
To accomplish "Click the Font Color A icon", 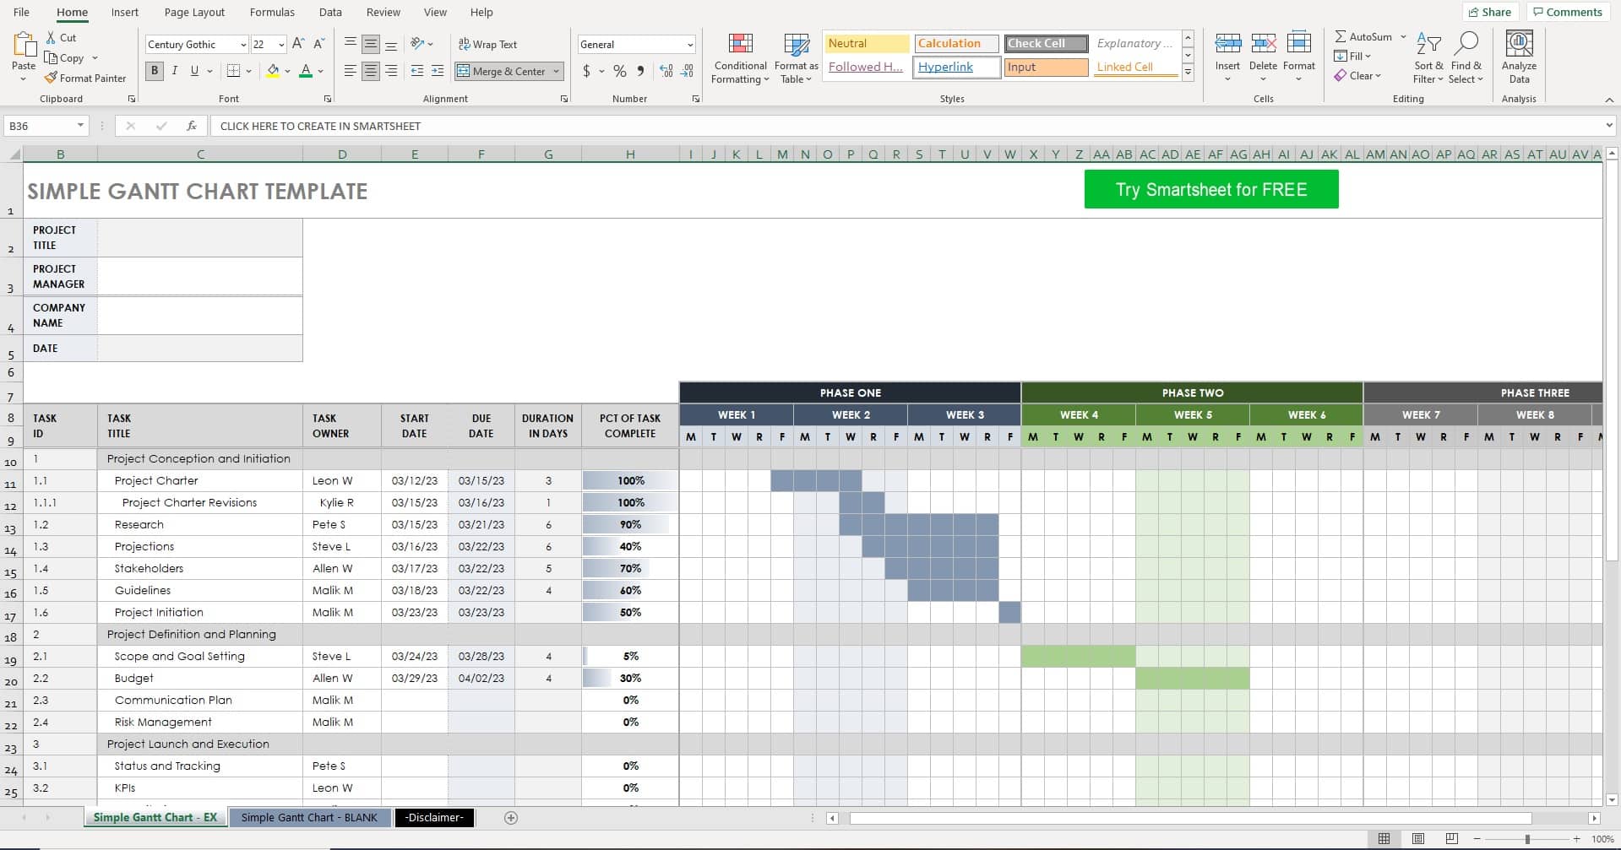I will click(x=306, y=71).
